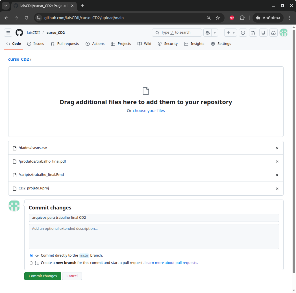This screenshot has width=296, height=293.
Task: Open the Pull requests shortcut icon in header
Action: (253, 33)
